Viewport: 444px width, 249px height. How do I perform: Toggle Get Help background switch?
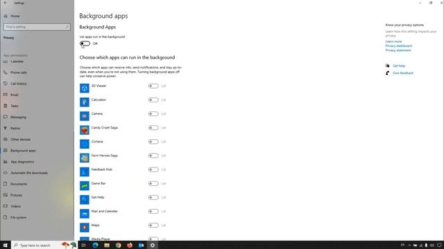[x=153, y=197]
